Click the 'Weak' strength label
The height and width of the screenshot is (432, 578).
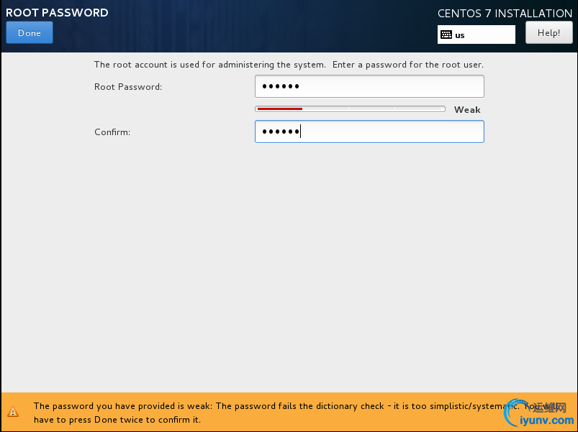(467, 110)
